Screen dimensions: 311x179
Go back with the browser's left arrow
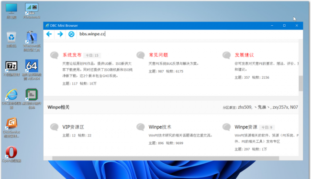pos(49,34)
